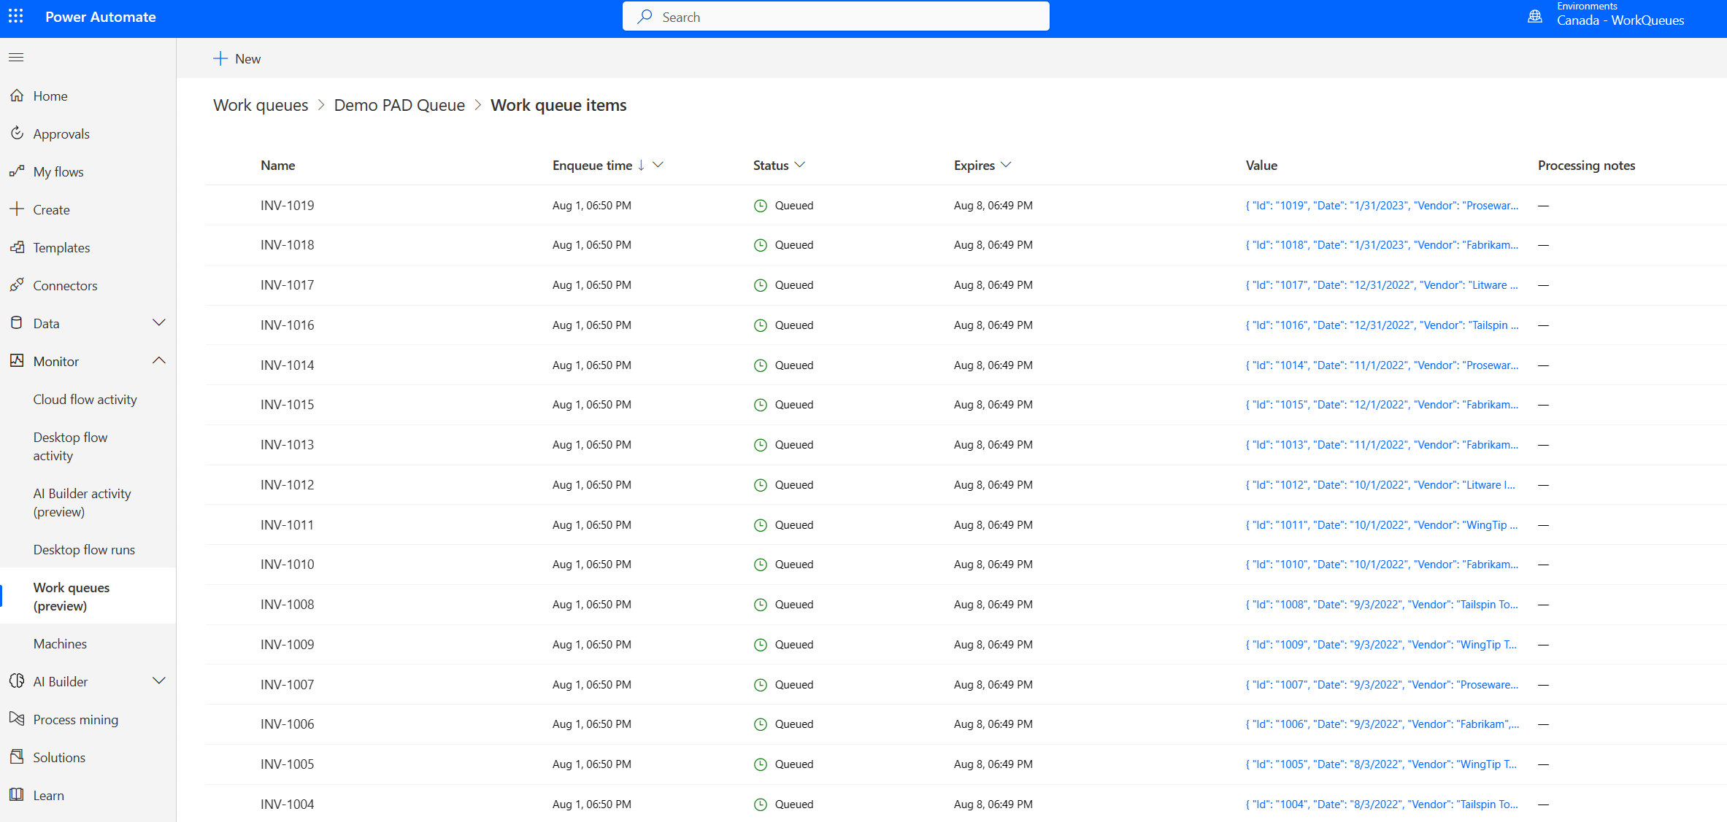Click the Environments globe icon
This screenshot has height=822, width=1727.
tap(1535, 16)
